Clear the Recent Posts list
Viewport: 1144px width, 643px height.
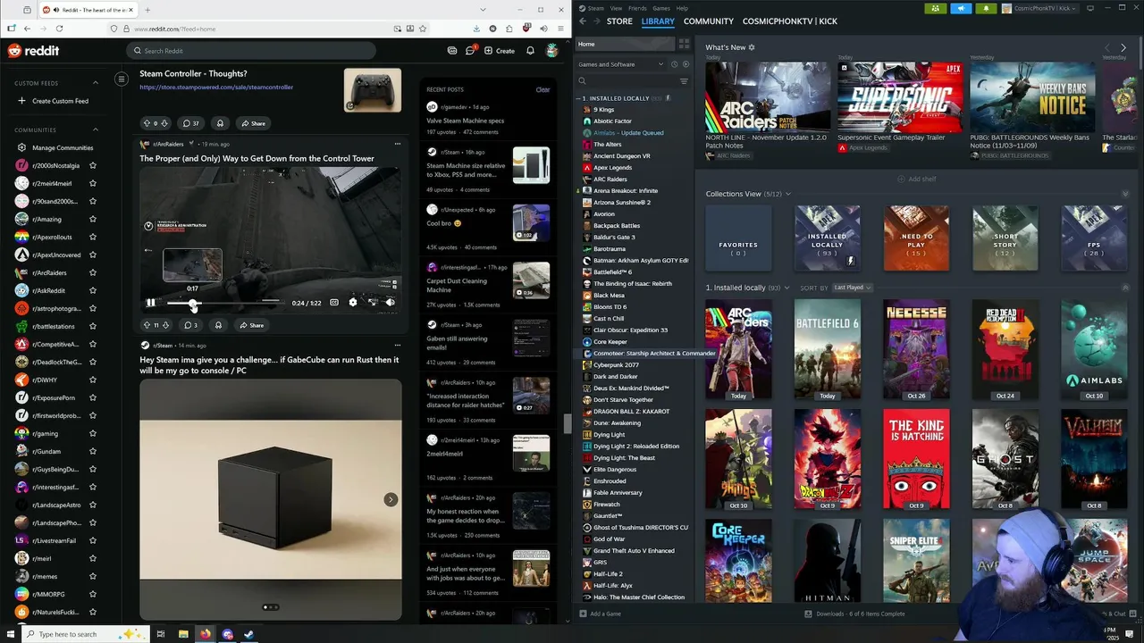pos(543,89)
